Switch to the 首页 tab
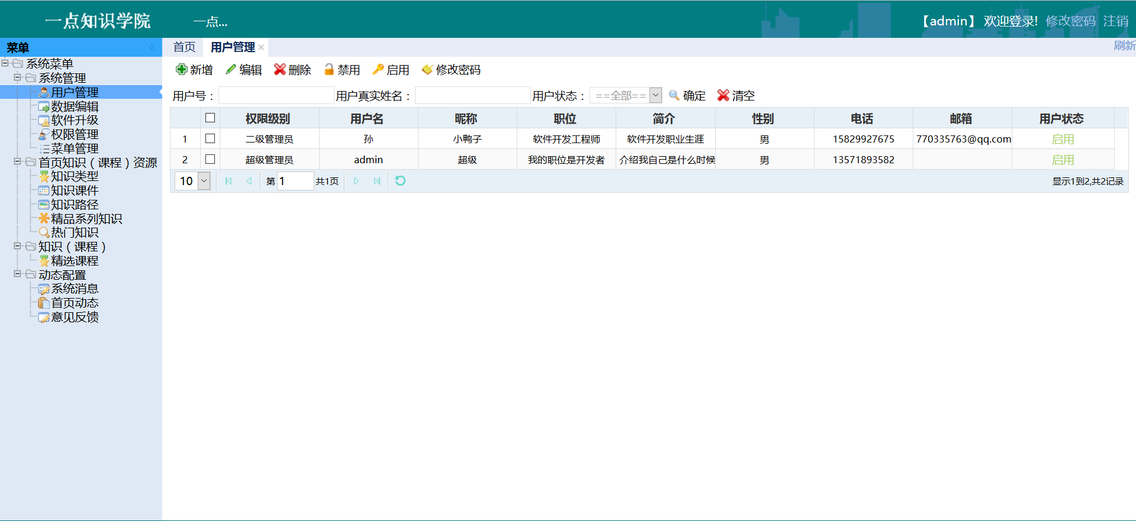 [184, 47]
